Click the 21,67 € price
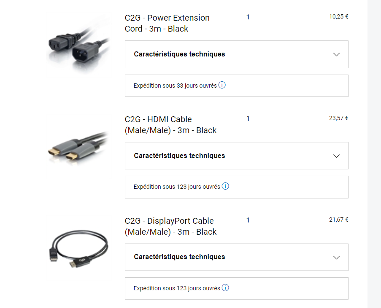The width and height of the screenshot is (381, 308). [338, 220]
